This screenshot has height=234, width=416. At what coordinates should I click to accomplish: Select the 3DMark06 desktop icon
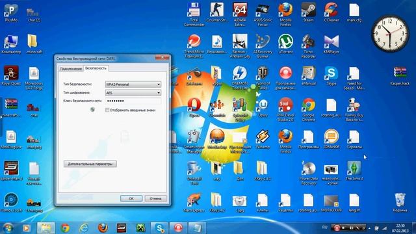pyautogui.click(x=331, y=140)
